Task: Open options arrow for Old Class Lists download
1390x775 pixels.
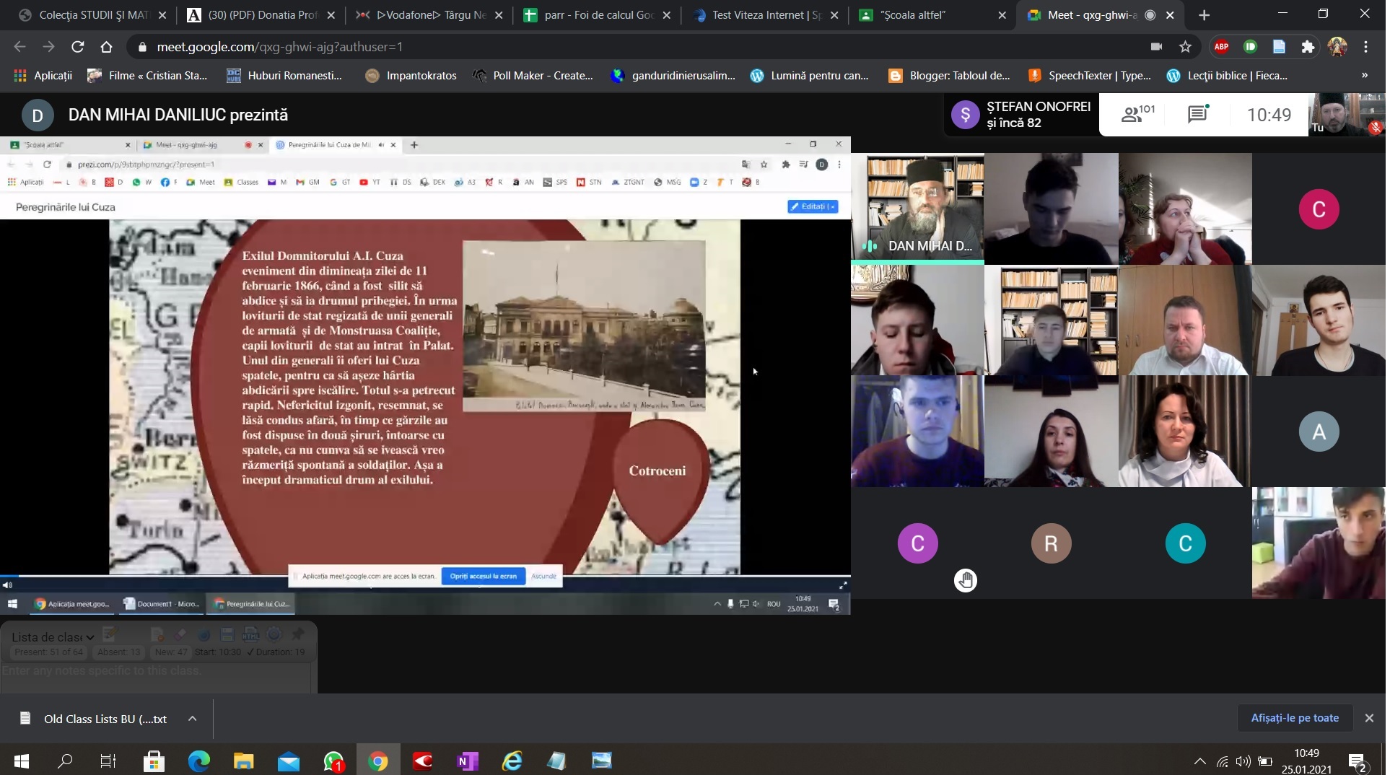Action: (x=192, y=719)
